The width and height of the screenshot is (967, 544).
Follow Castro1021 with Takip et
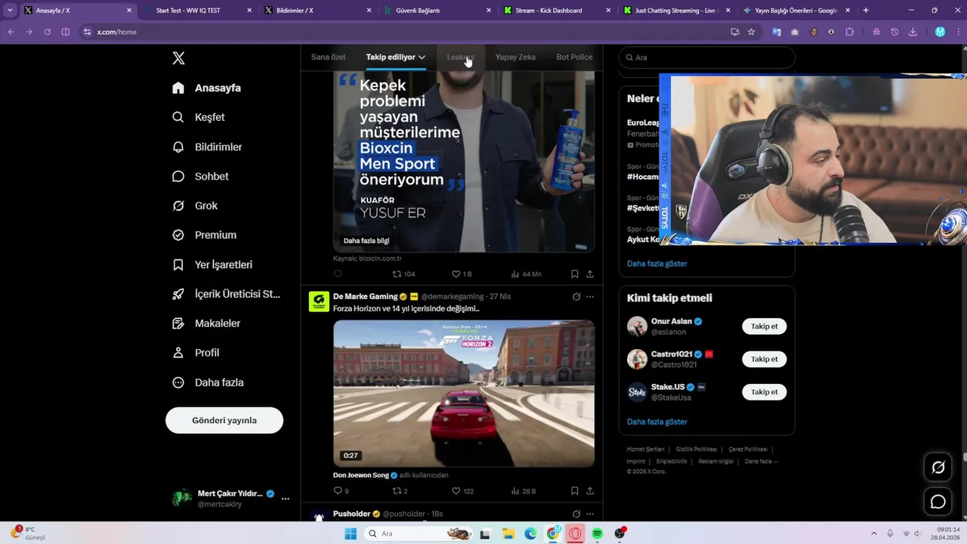(764, 359)
